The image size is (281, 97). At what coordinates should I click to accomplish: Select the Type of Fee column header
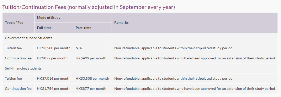(18, 23)
